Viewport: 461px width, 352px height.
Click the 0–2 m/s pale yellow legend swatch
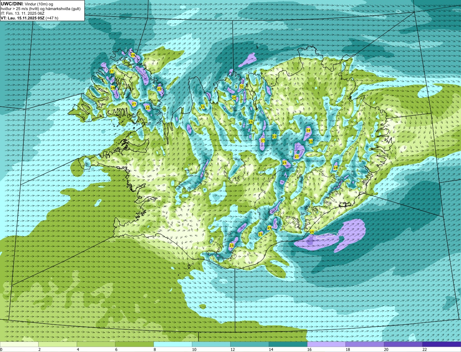tap(19, 344)
